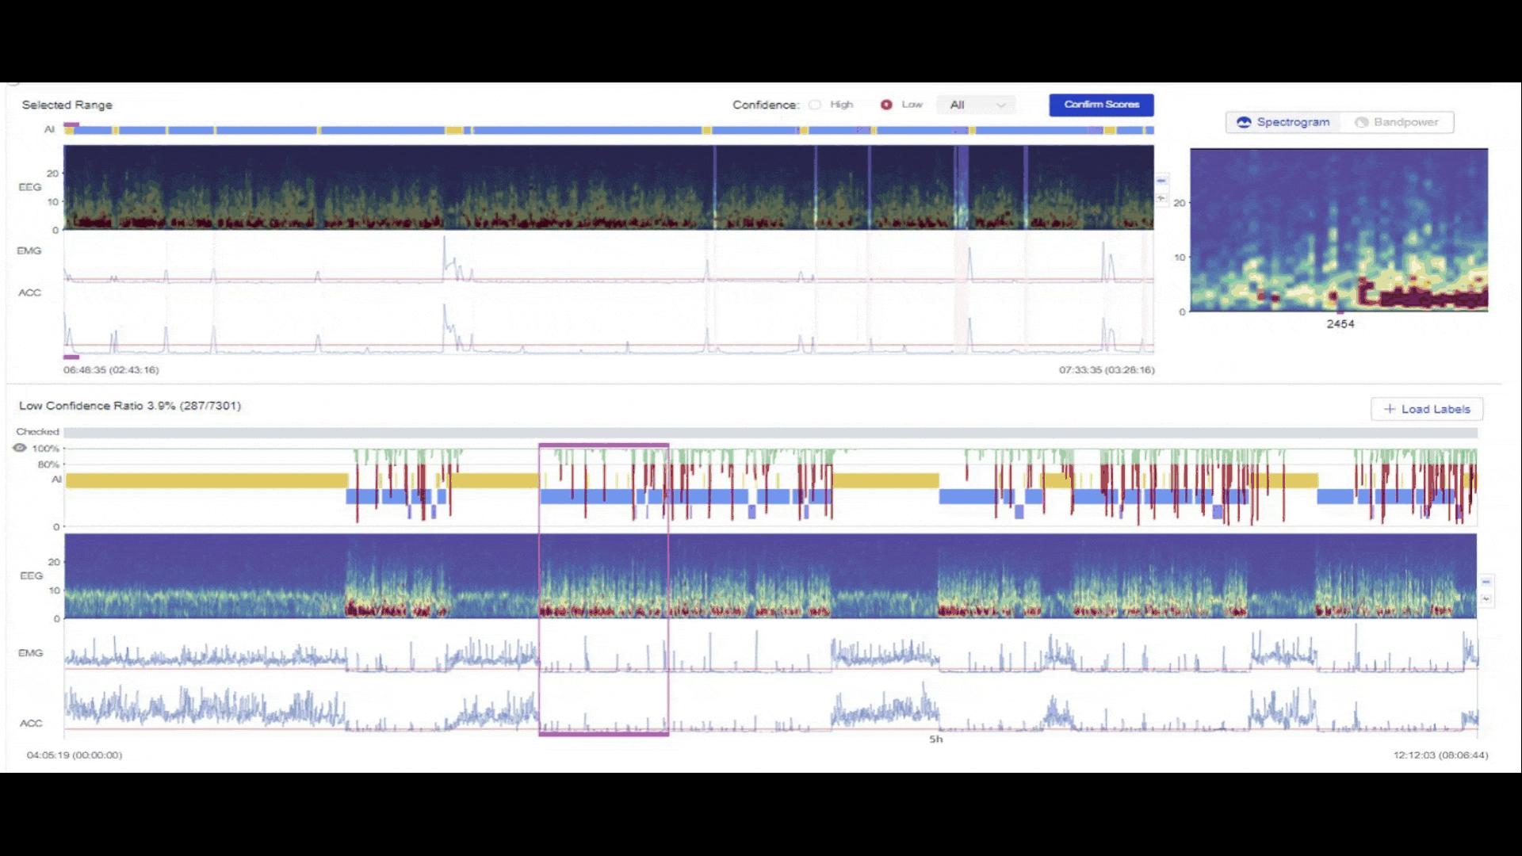Select the Low confidence radio button

click(886, 105)
